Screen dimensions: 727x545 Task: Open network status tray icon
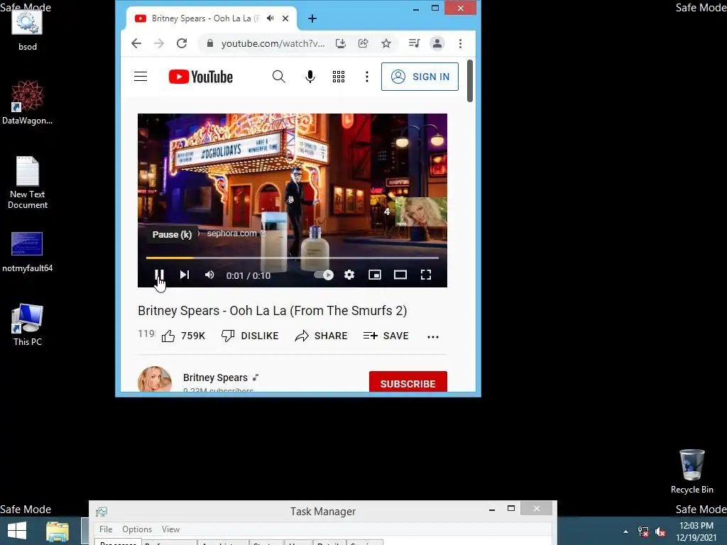click(643, 532)
